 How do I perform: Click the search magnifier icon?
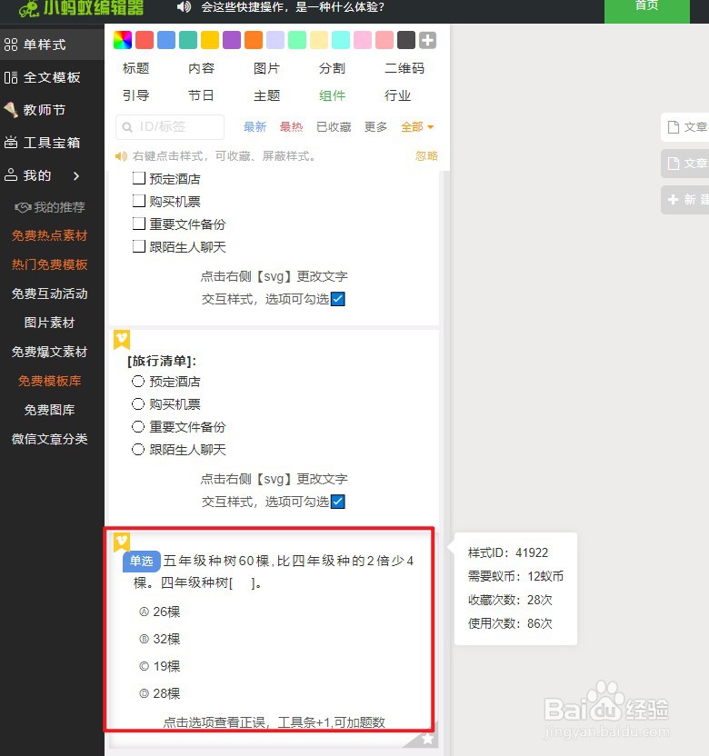(127, 127)
